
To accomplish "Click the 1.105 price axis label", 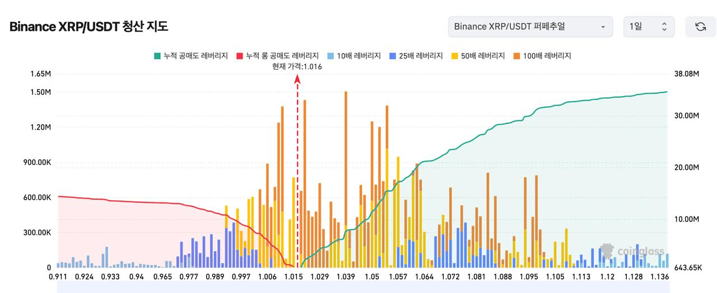I will (555, 276).
